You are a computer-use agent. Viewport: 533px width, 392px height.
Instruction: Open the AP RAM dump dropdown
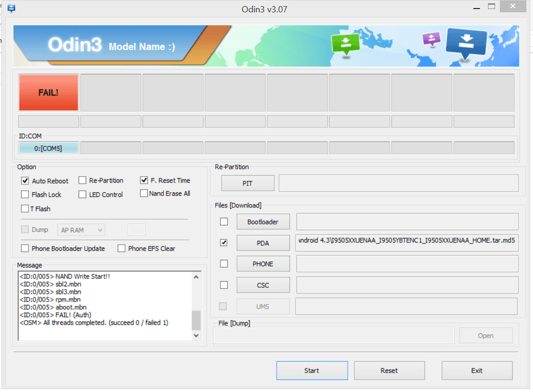tap(81, 230)
